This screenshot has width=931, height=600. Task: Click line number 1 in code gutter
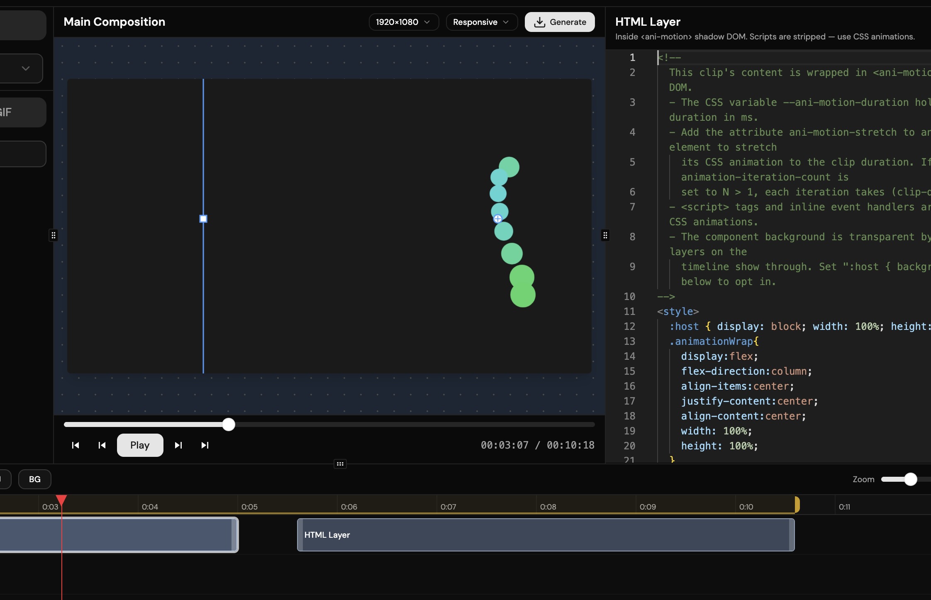point(632,57)
